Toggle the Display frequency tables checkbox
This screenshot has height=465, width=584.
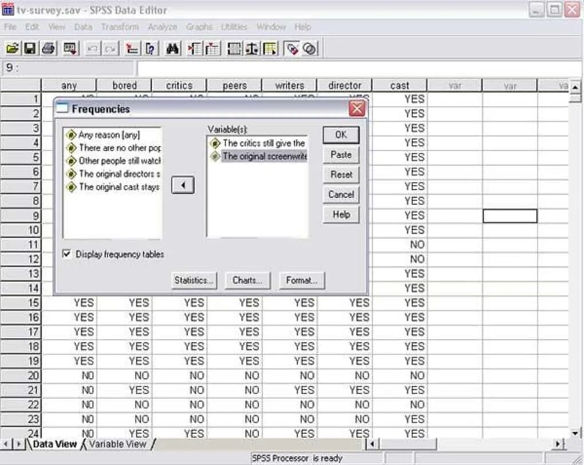(68, 254)
